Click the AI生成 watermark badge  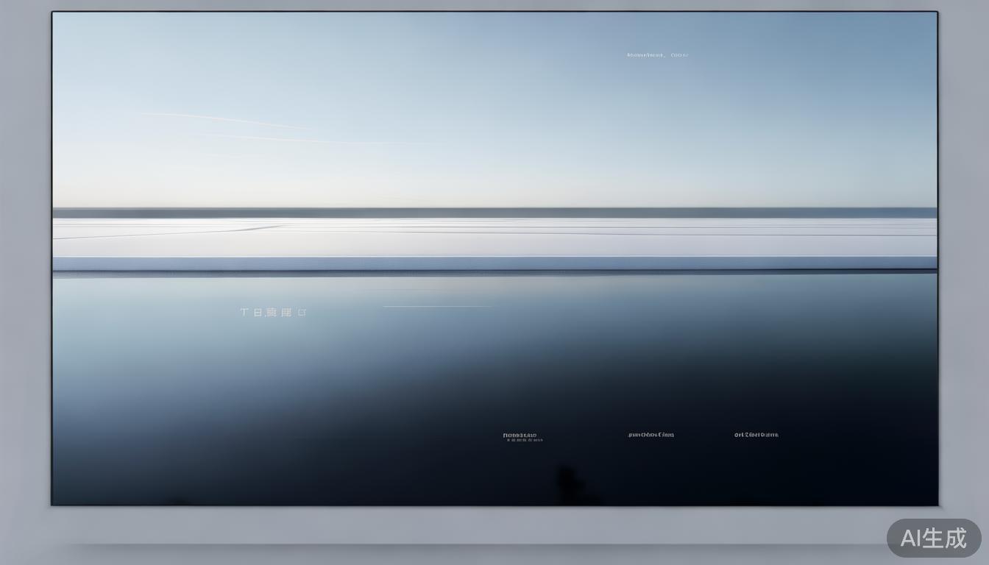coord(933,538)
